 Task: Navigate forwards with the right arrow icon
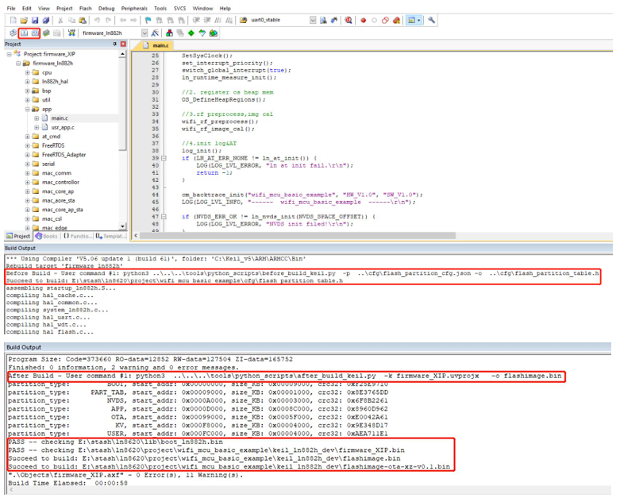(x=133, y=20)
